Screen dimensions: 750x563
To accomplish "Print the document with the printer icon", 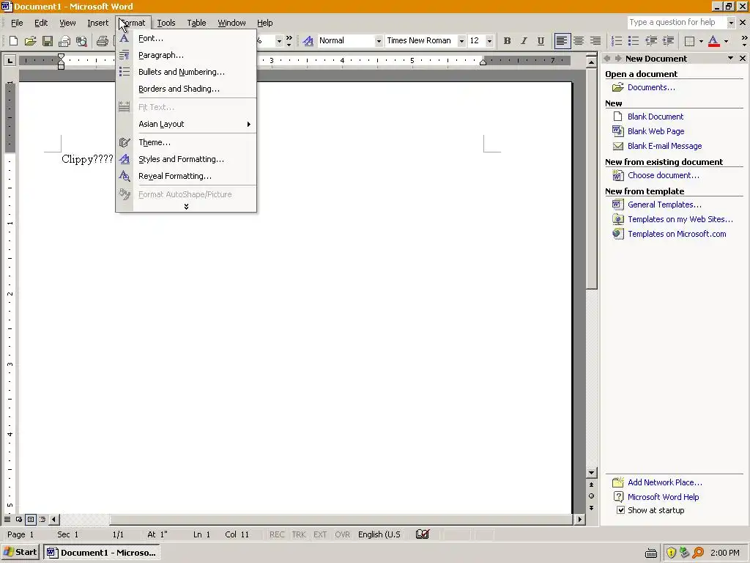I will coord(102,41).
